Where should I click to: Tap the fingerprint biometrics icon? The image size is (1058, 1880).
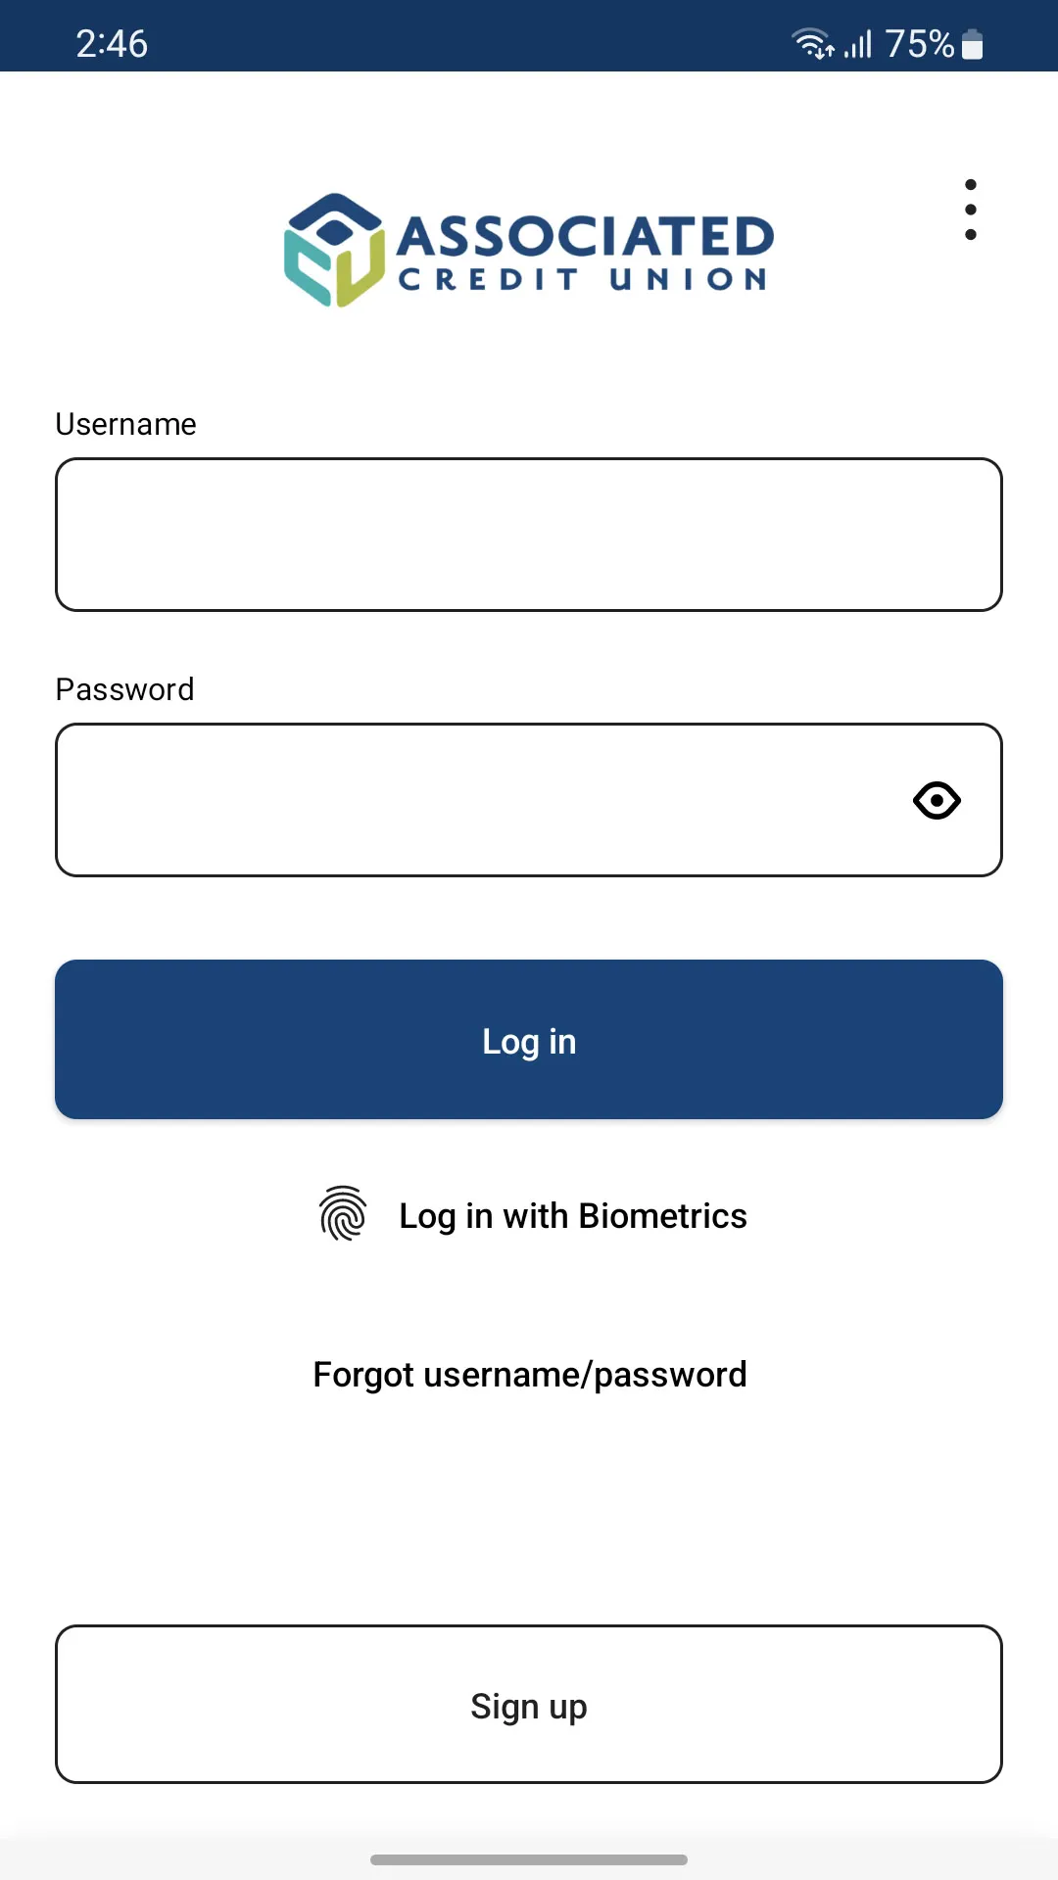coord(343,1214)
